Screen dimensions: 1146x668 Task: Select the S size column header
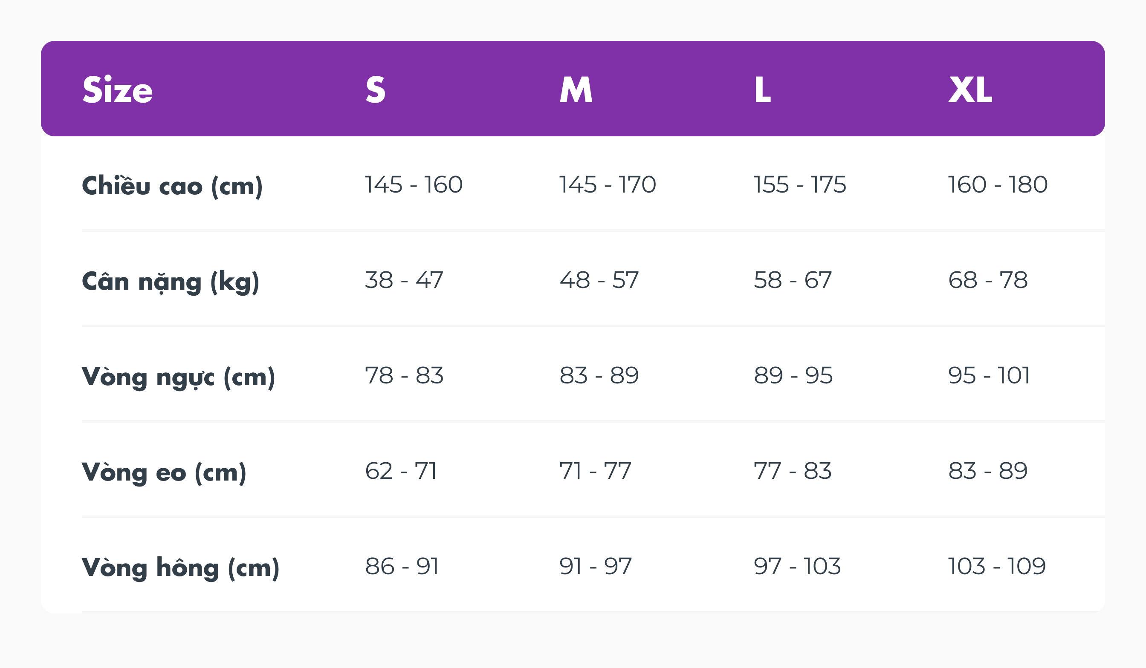point(376,89)
